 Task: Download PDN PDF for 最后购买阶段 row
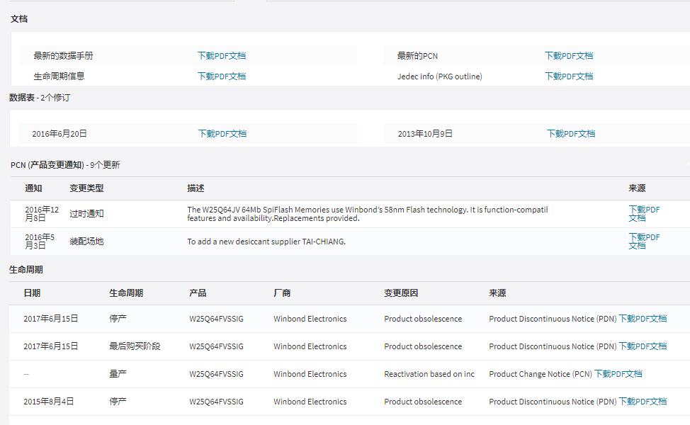point(643,346)
